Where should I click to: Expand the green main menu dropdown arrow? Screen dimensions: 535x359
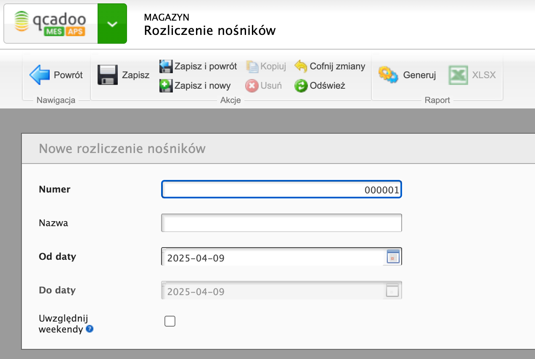(112, 24)
